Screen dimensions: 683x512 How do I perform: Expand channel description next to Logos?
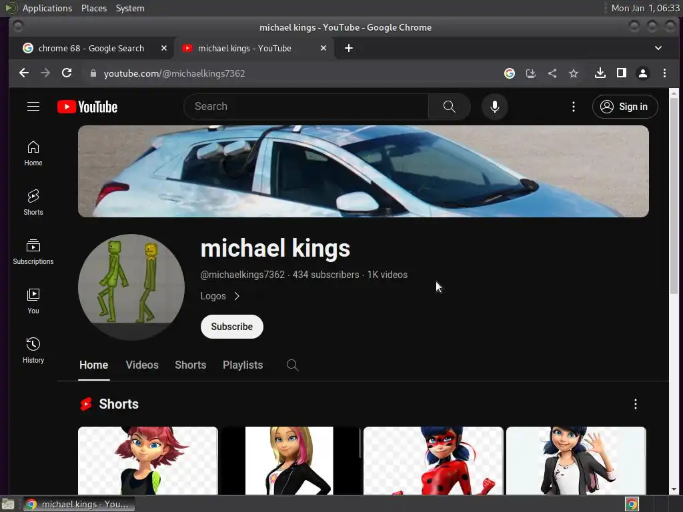tap(237, 296)
